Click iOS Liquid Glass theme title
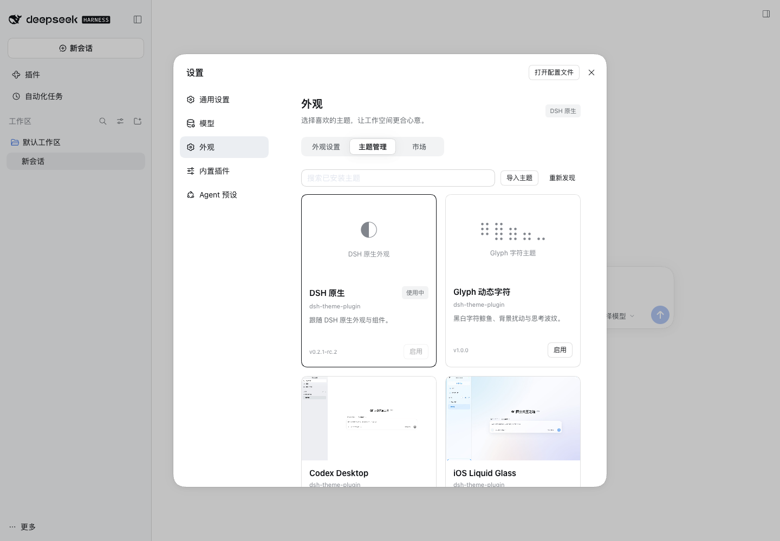 [x=485, y=473]
